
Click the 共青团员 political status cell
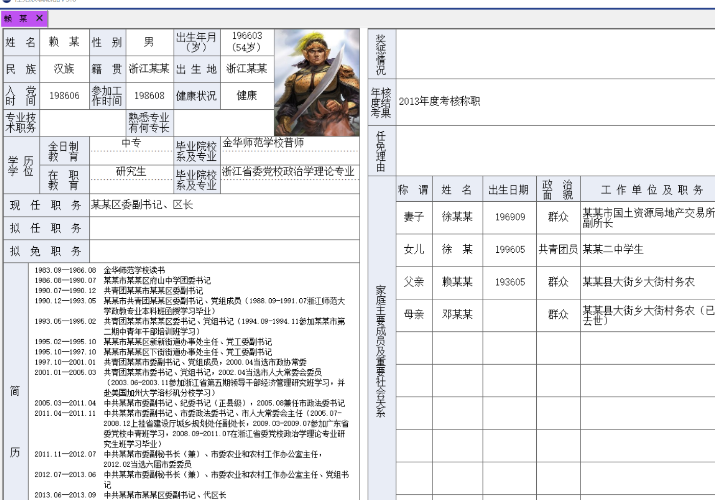[558, 250]
